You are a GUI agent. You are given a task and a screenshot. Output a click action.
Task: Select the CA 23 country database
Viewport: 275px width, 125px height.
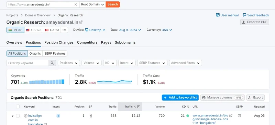[x=52, y=30]
